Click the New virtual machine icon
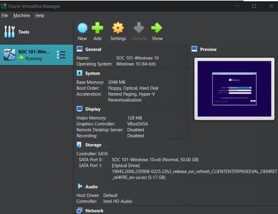This screenshot has height=214, width=278. pyautogui.click(x=83, y=28)
